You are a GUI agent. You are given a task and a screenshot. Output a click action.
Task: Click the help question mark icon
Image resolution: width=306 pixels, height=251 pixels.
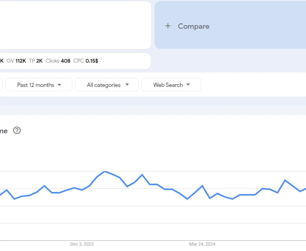[x=17, y=130]
